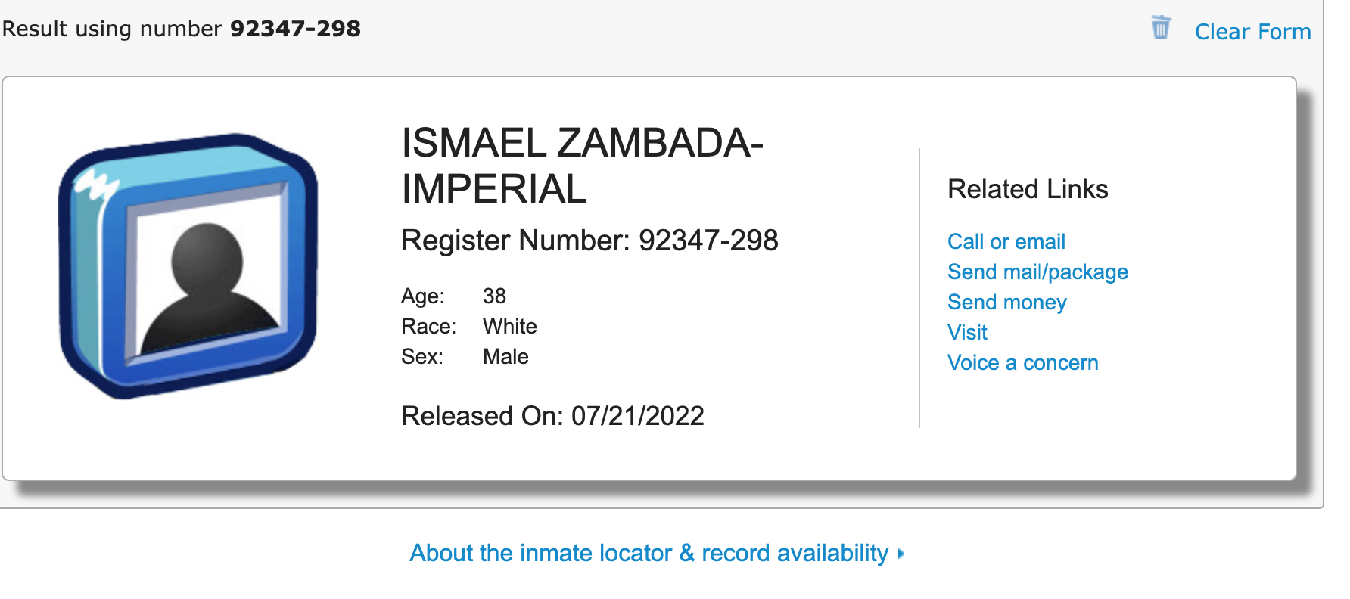Screen dimensions: 1350x599
Task: Open the Send mail/package link
Action: 1037,272
